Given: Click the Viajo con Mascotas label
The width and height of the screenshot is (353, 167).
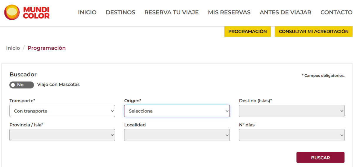Looking at the screenshot, I should (58, 85).
